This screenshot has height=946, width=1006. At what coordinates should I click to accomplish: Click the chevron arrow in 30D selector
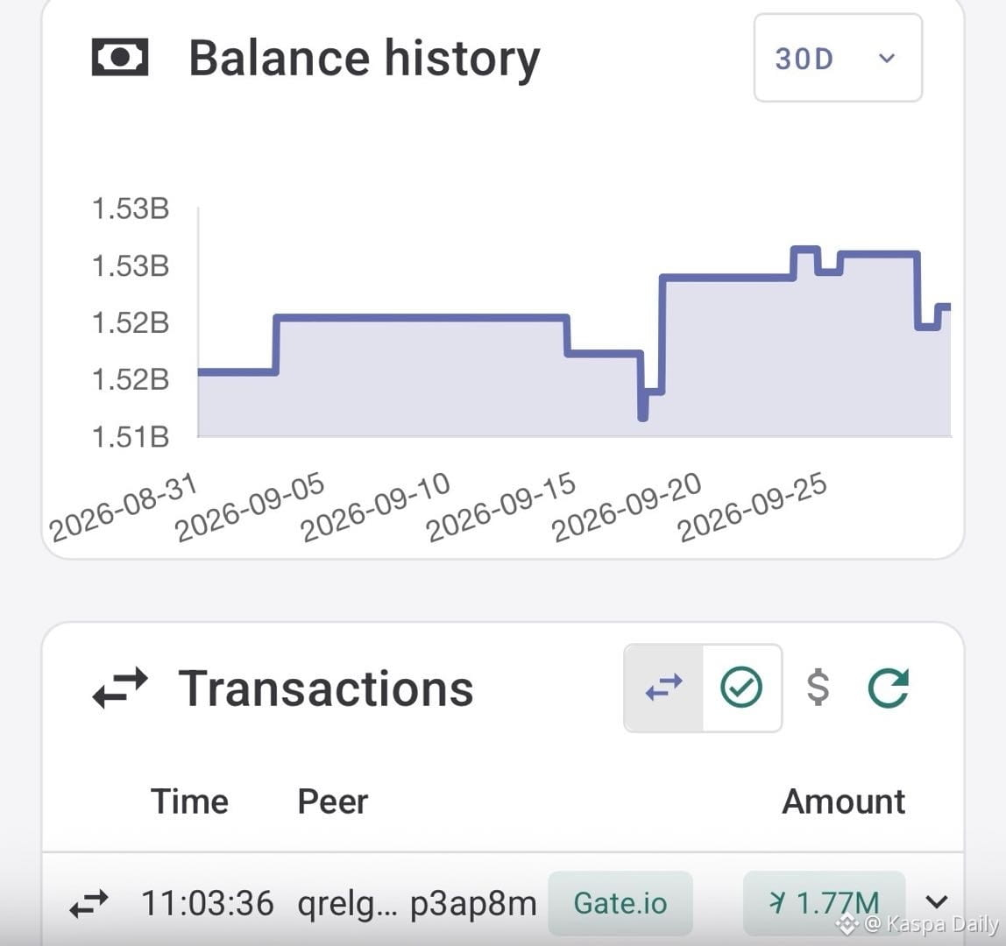(x=887, y=59)
